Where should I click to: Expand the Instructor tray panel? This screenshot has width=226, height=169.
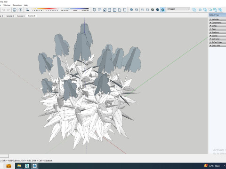point(218,39)
